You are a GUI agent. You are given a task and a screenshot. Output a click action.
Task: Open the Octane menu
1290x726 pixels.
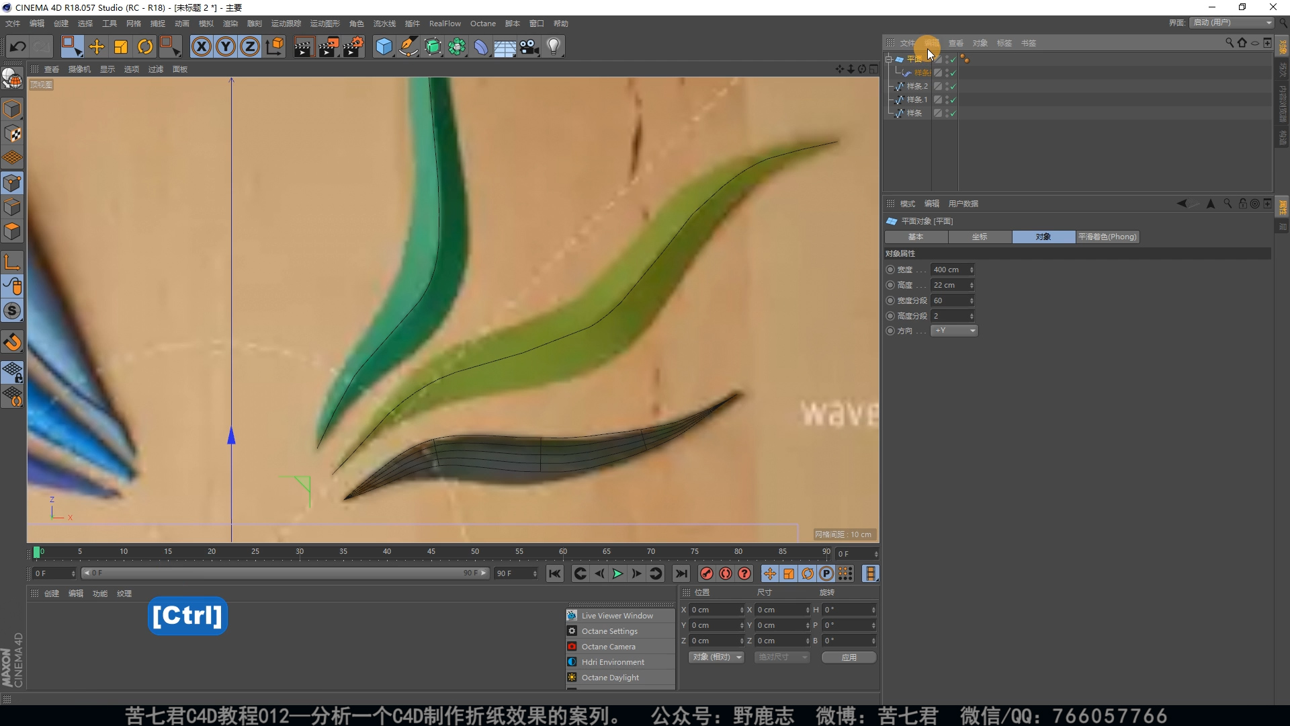483,24
